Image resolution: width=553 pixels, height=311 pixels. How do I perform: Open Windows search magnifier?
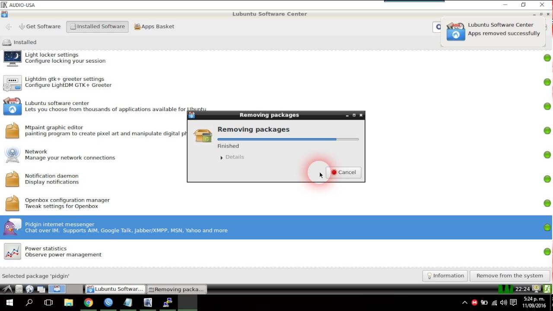tap(29, 303)
